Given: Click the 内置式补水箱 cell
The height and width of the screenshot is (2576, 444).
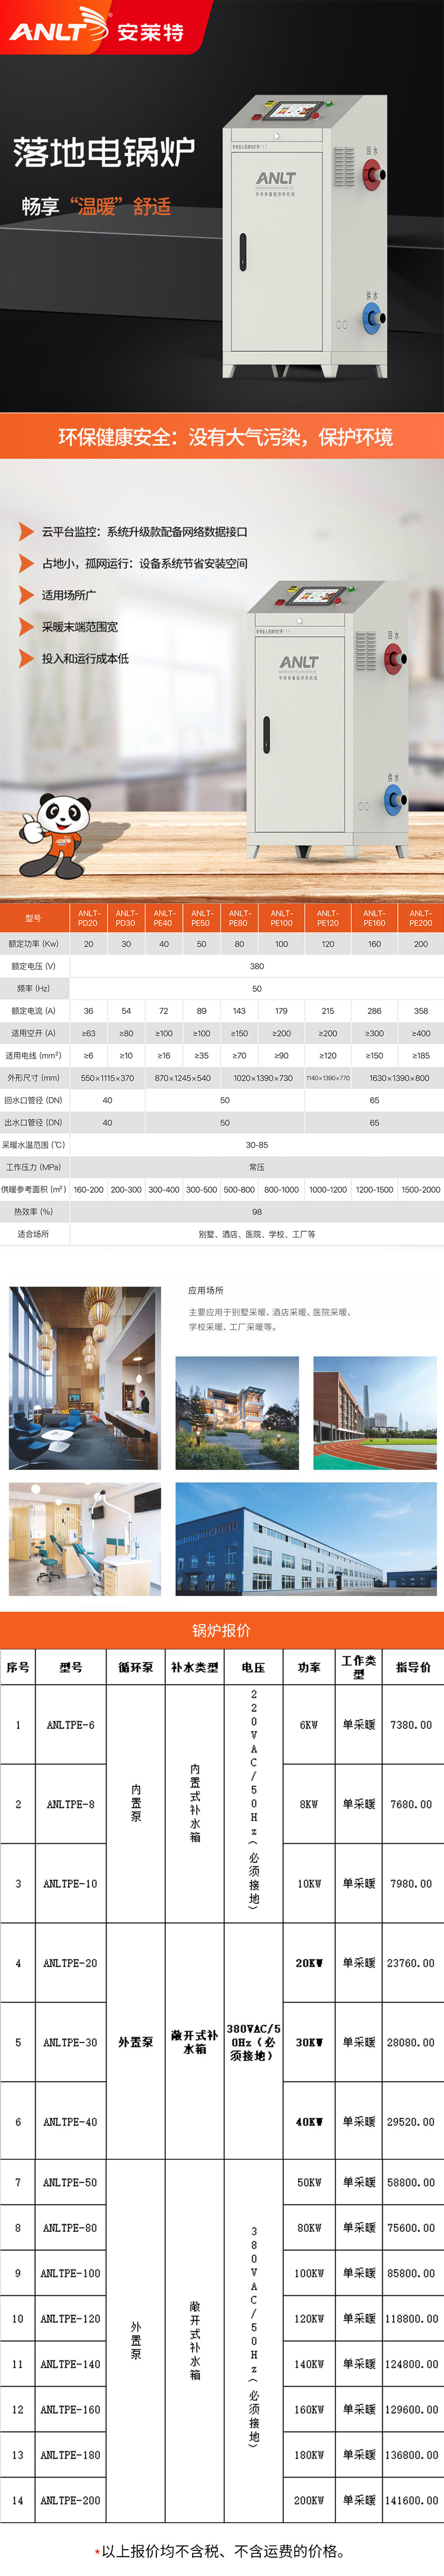Looking at the screenshot, I should 195,1803.
